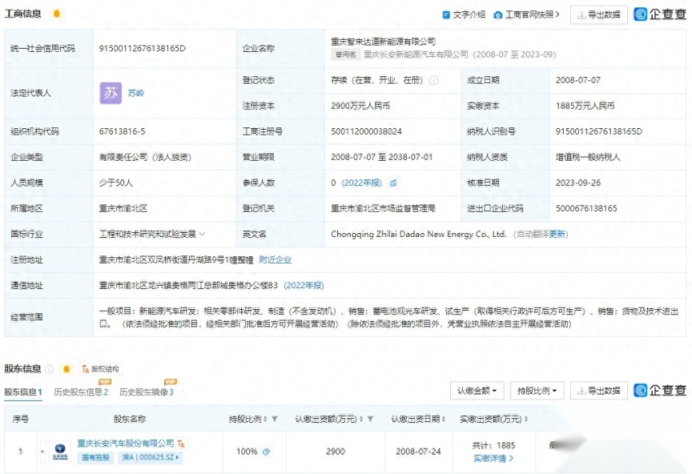Open 2022年报 link in 通信地址 row
The width and height of the screenshot is (692, 474).
304,285
